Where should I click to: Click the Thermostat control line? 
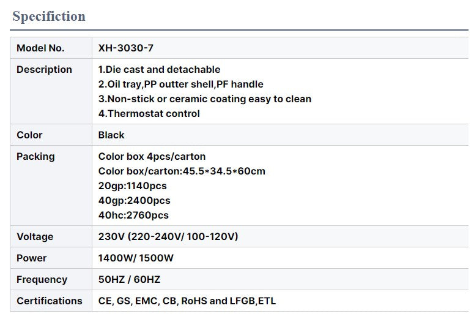pos(149,114)
